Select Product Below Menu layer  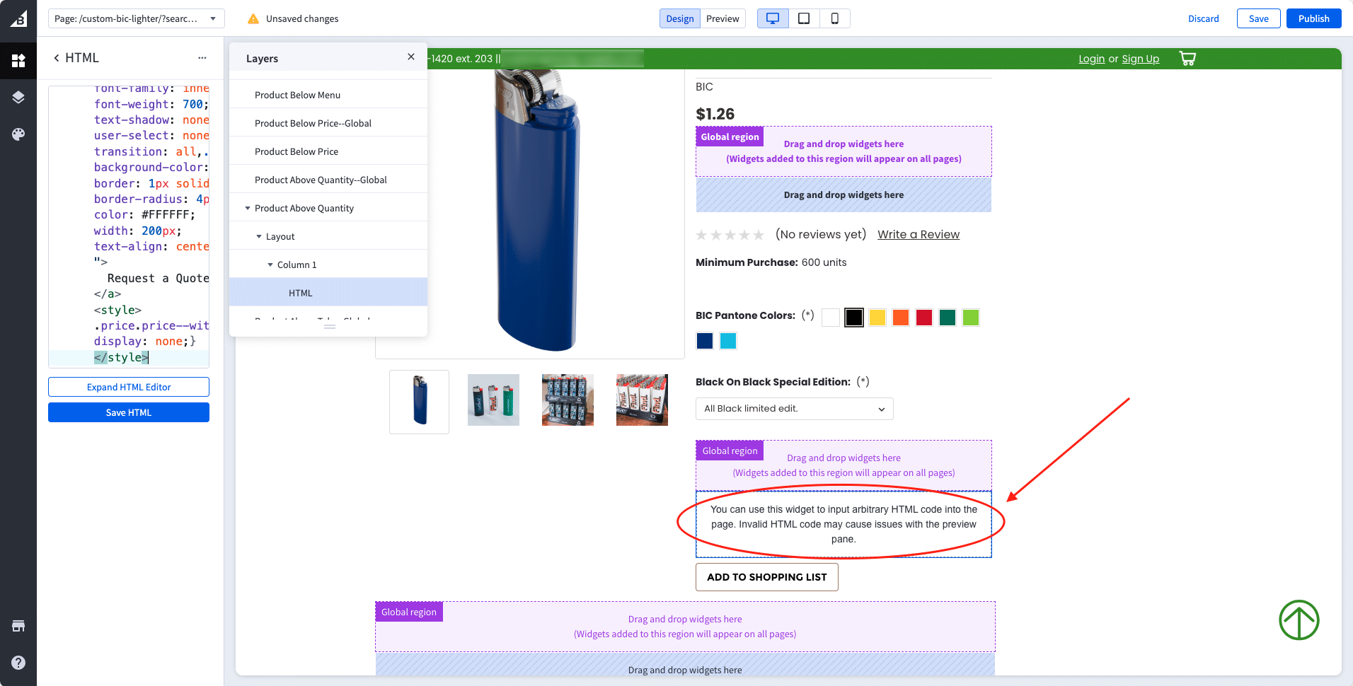coord(328,95)
